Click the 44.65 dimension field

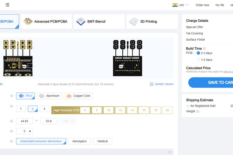tap(24, 121)
